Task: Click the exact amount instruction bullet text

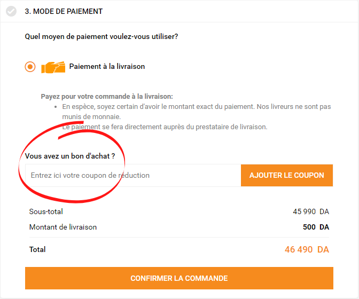Action: (196, 107)
